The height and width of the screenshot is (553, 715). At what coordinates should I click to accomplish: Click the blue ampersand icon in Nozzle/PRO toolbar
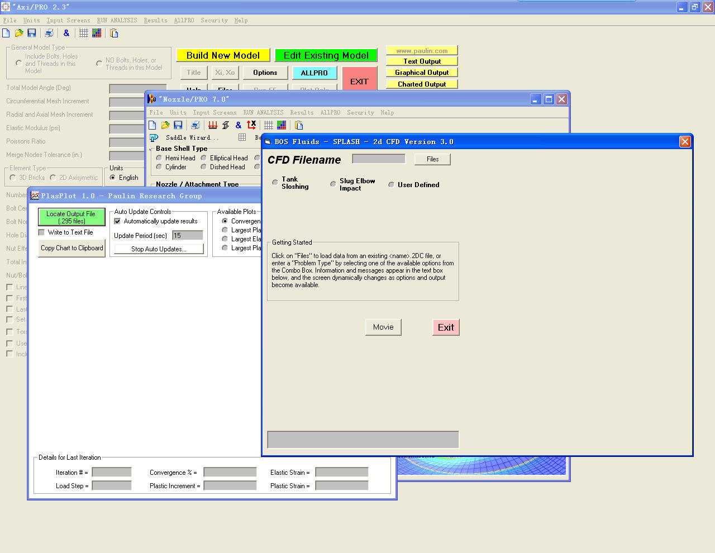239,125
